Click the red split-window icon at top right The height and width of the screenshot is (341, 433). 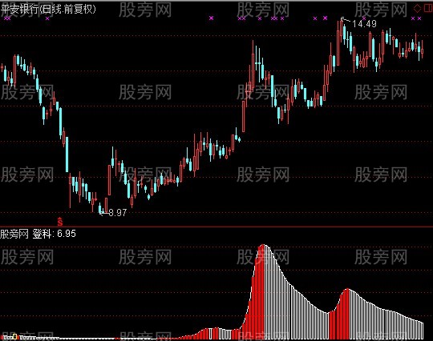427,8
